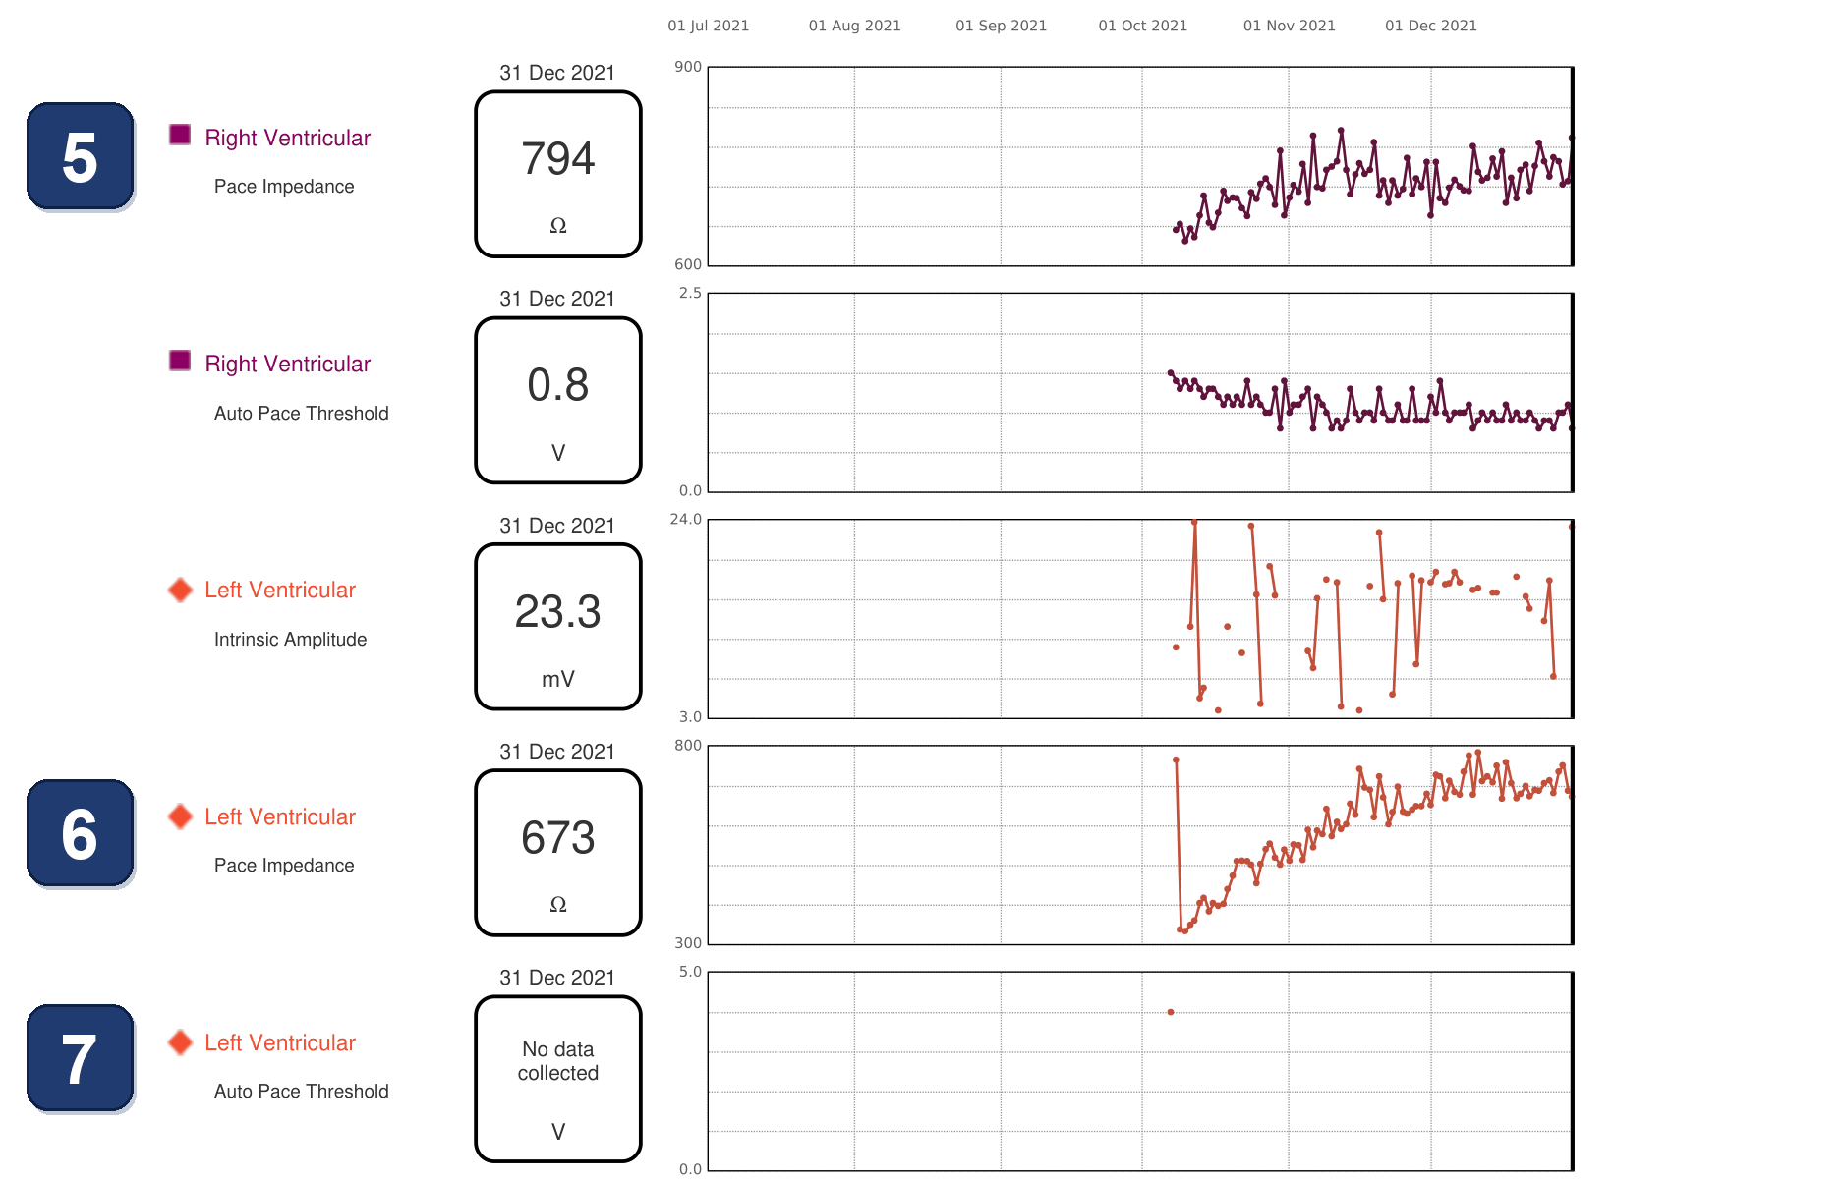Select the 23.3 mV value box
Screen dimensions: 1843x1182
point(558,627)
